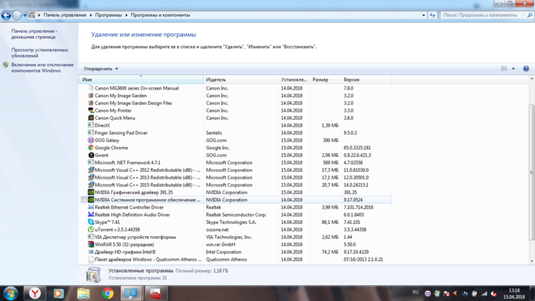Open the file explorer taskbar icon
This screenshot has width=535, height=301.
(83, 293)
